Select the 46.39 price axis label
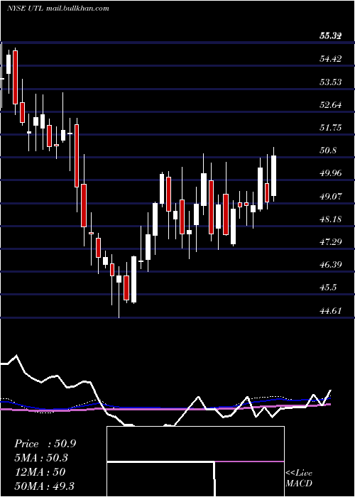The image size is (355, 497). pyautogui.click(x=330, y=264)
